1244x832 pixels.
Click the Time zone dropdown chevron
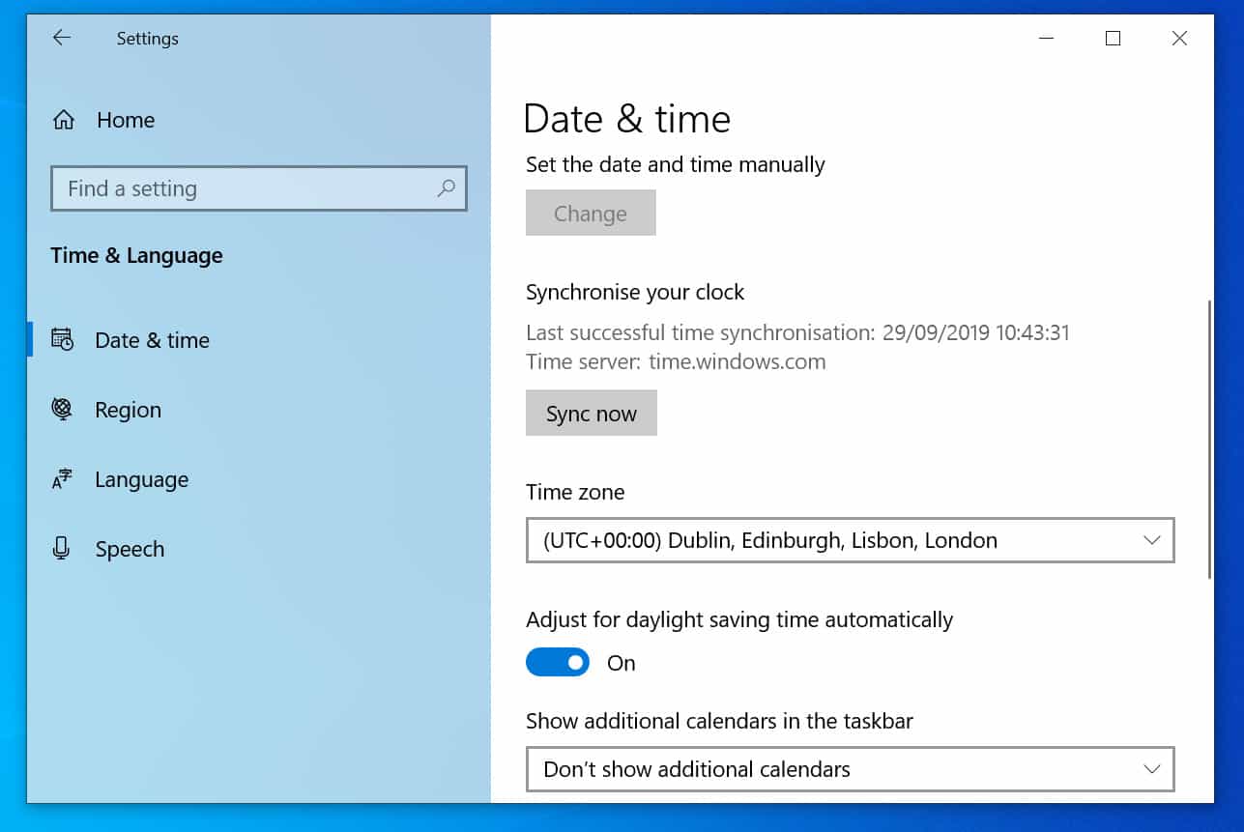tap(1151, 540)
